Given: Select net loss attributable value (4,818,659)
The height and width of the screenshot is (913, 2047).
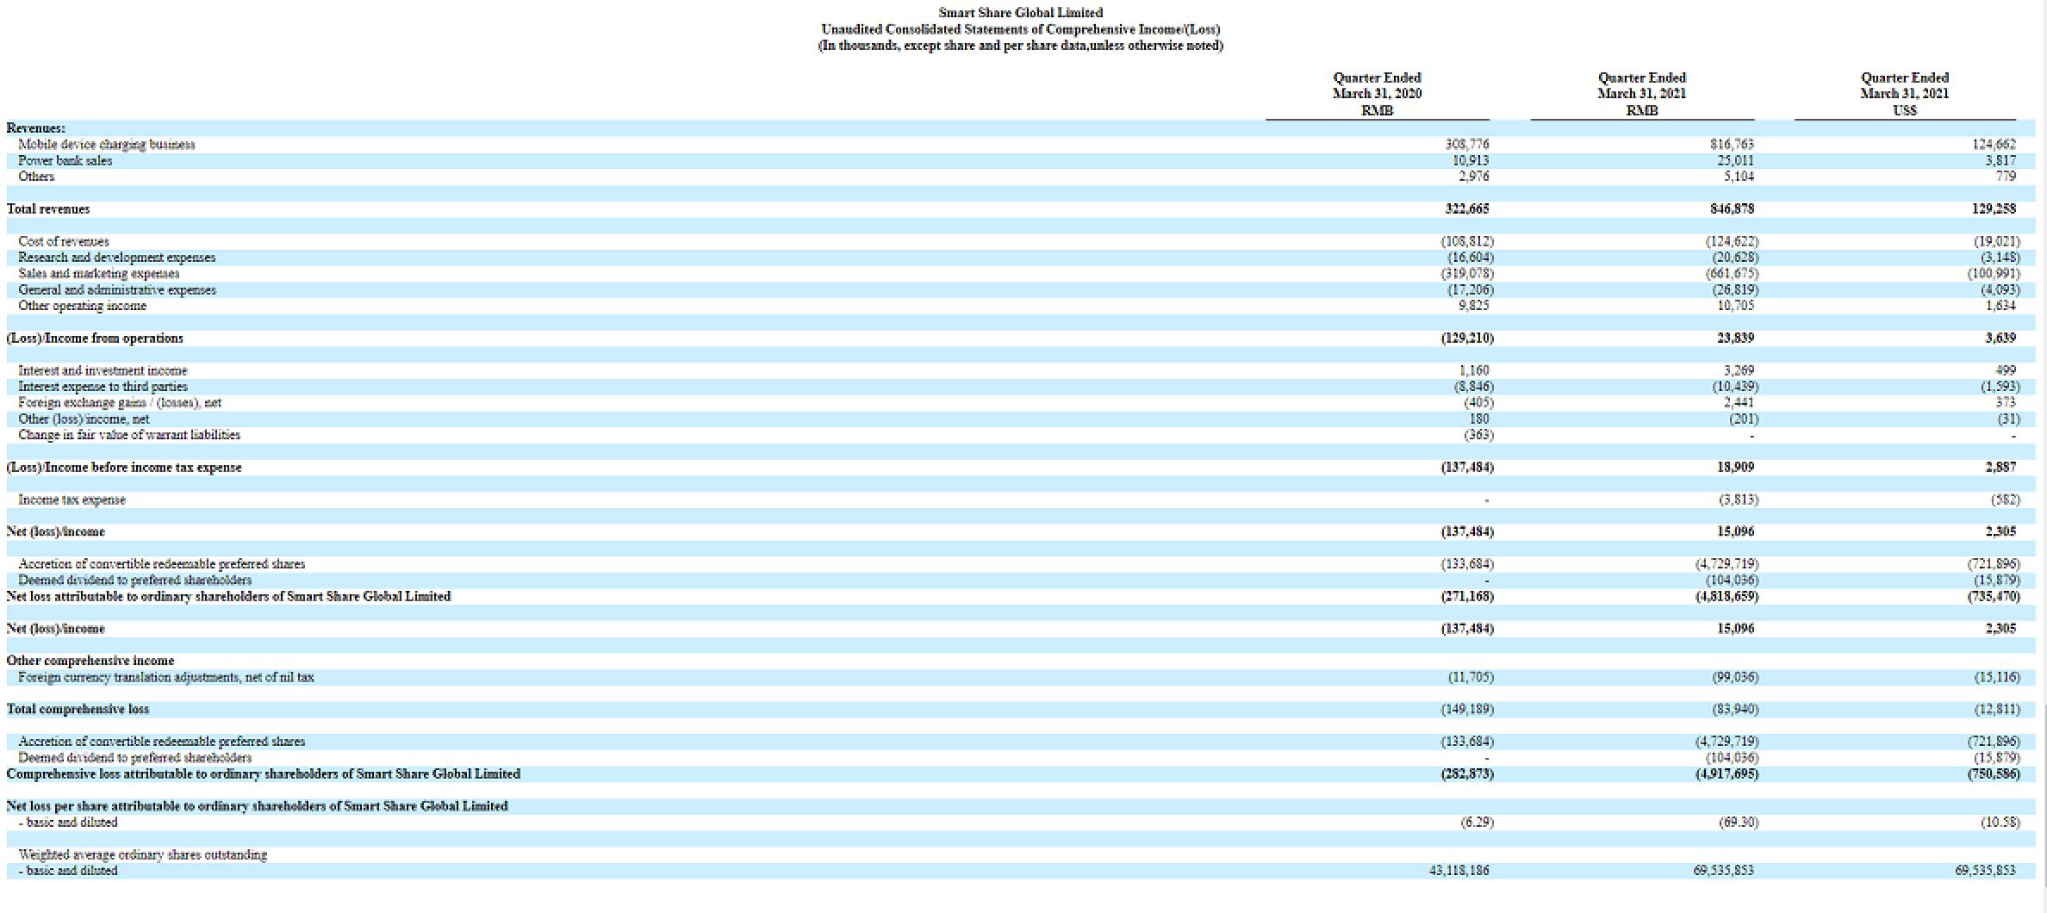Looking at the screenshot, I should click(1727, 596).
